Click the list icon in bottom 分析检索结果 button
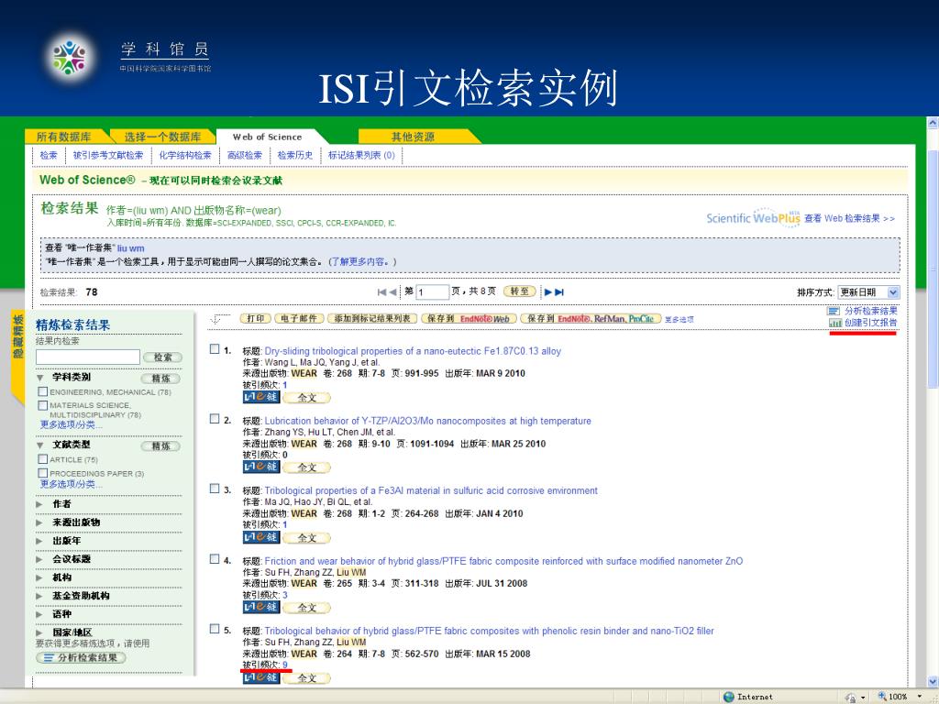 pos(50,658)
